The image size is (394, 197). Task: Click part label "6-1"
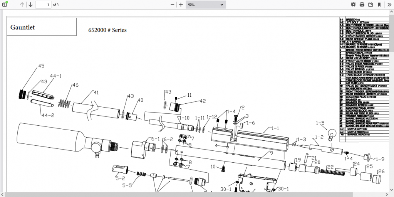point(155,139)
